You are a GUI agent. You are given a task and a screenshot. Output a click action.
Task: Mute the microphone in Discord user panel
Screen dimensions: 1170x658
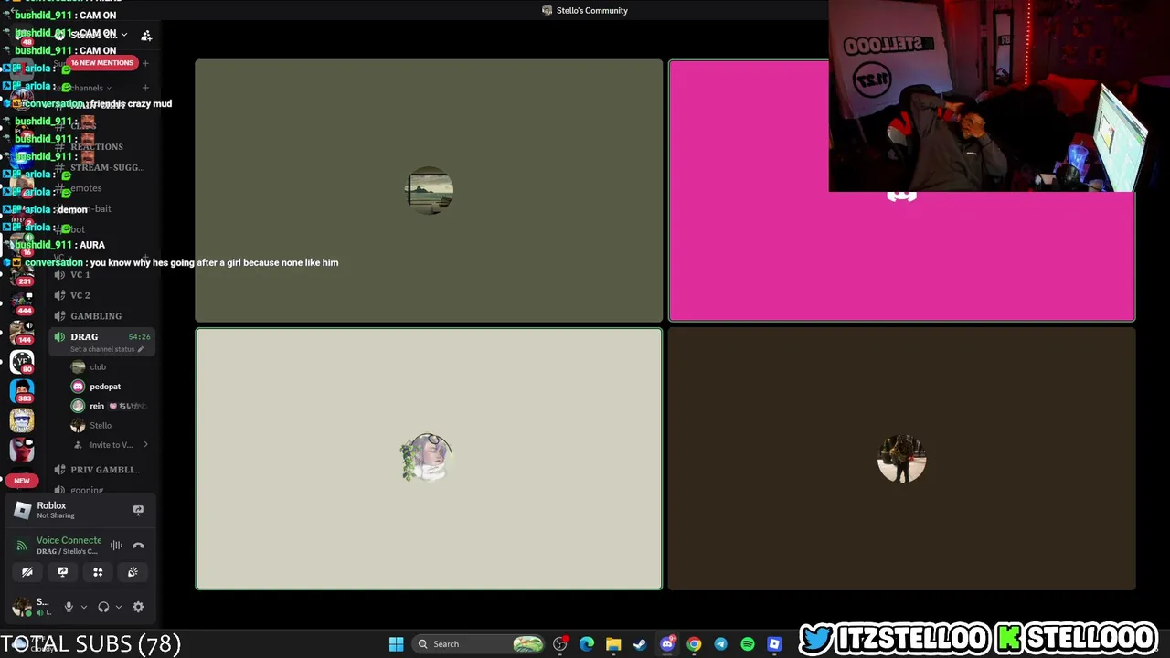(69, 607)
